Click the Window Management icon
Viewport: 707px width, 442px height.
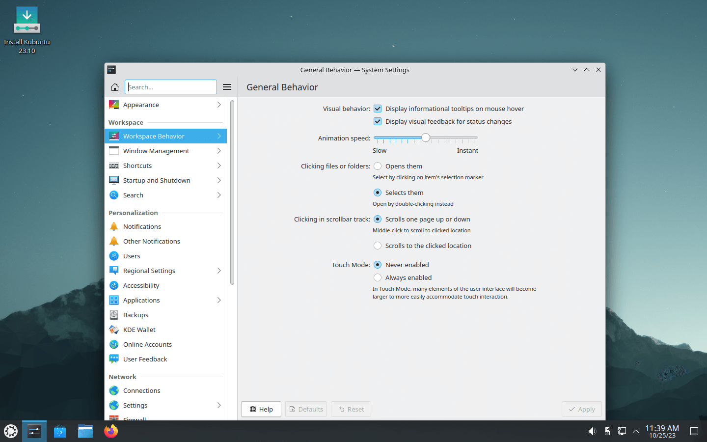(114, 151)
